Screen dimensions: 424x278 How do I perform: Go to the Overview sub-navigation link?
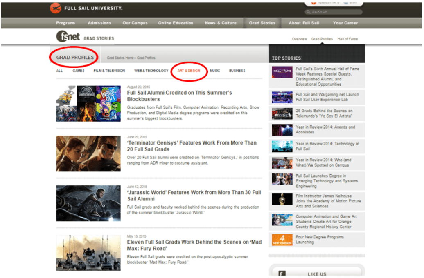click(299, 39)
